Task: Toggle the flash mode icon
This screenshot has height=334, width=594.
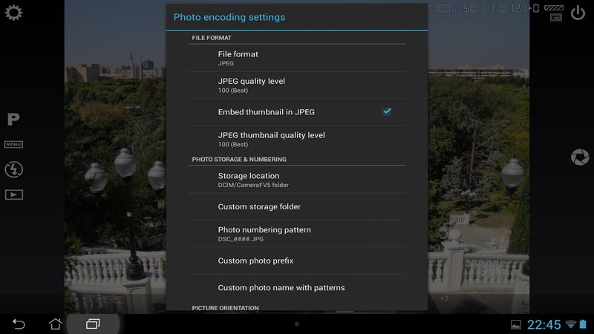Action: tap(13, 169)
